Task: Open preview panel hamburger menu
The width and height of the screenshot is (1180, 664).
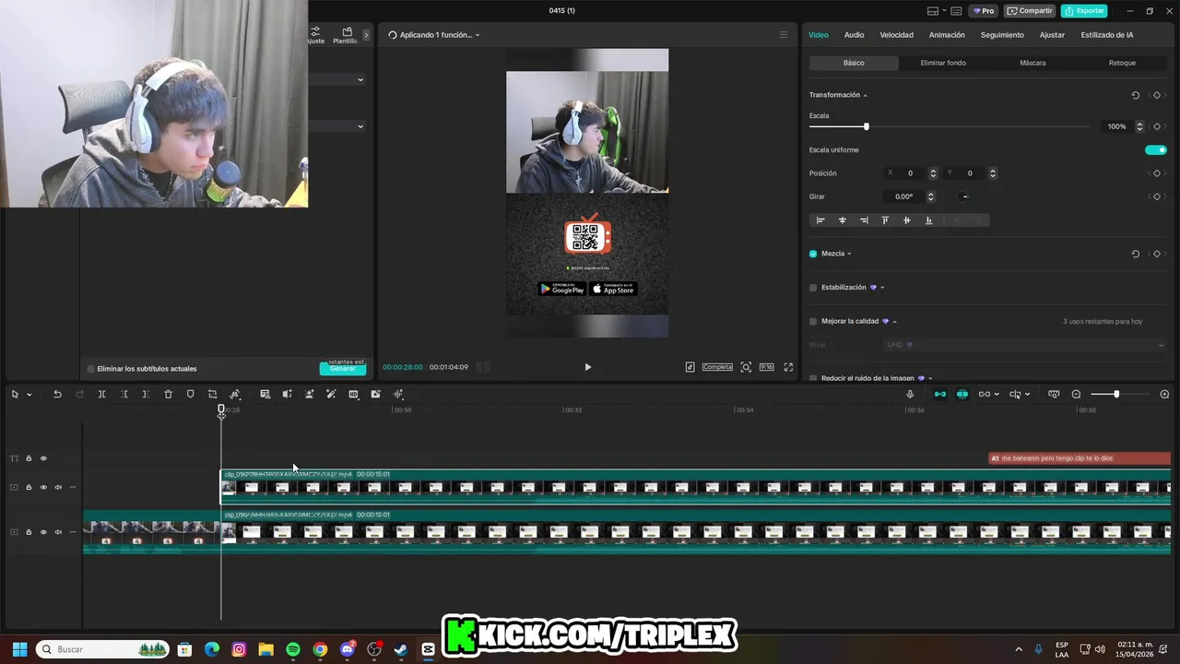Action: pyautogui.click(x=784, y=35)
